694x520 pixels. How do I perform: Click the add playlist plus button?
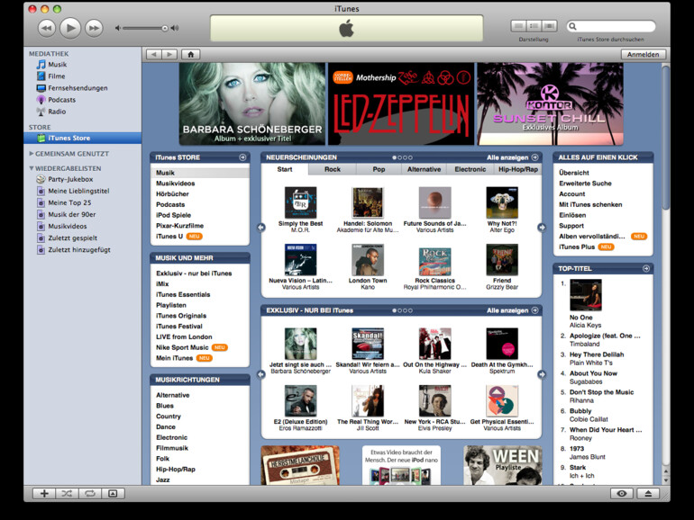(x=44, y=494)
